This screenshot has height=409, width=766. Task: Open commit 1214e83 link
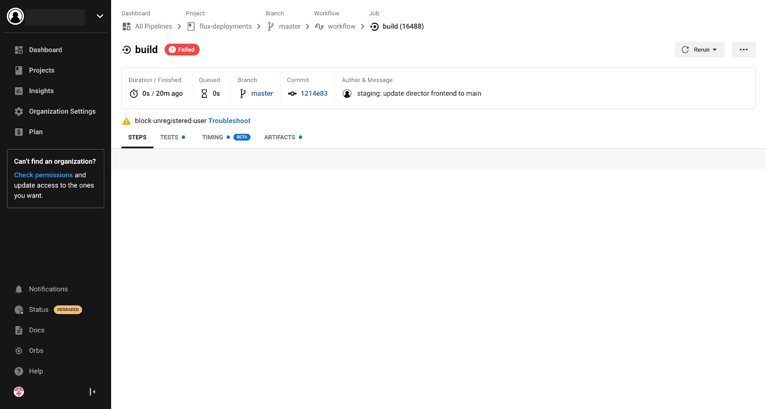click(314, 94)
